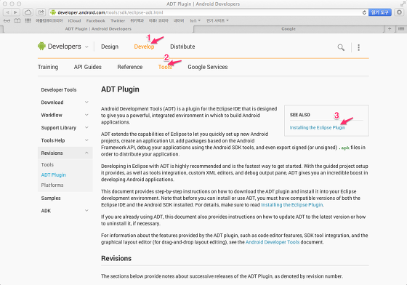Click the Revisions sidebar label
The image size is (407, 285).
point(52,153)
